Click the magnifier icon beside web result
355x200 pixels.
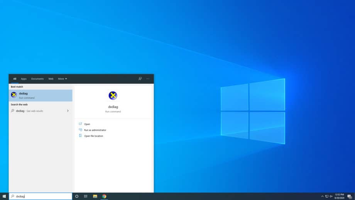(x=13, y=111)
